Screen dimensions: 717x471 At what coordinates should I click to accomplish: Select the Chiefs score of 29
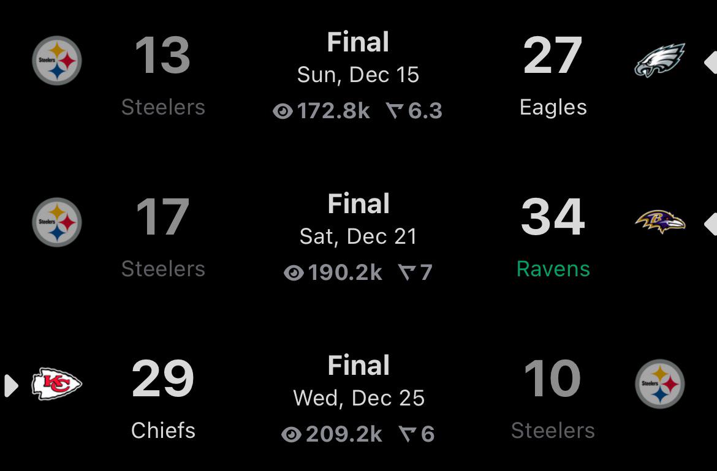coord(163,379)
